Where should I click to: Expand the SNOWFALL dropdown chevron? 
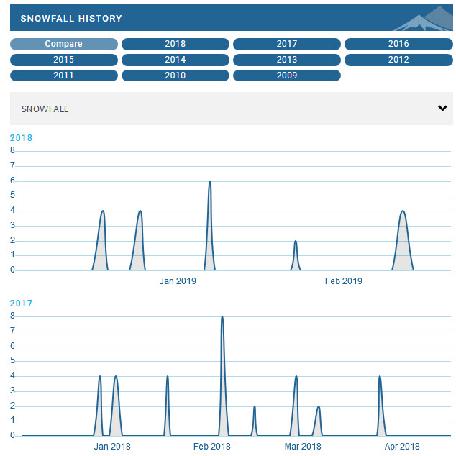coord(442,108)
